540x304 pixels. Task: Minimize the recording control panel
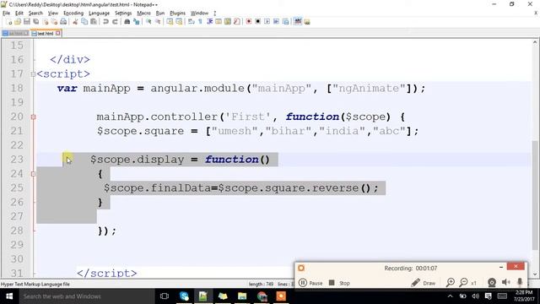point(501,267)
